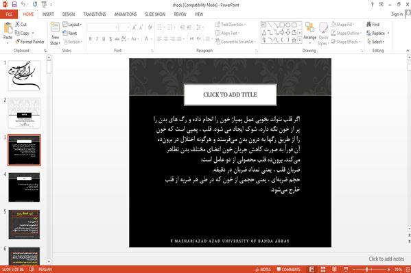Open Shape Outline color options
411x273 pixels.
point(346,33)
